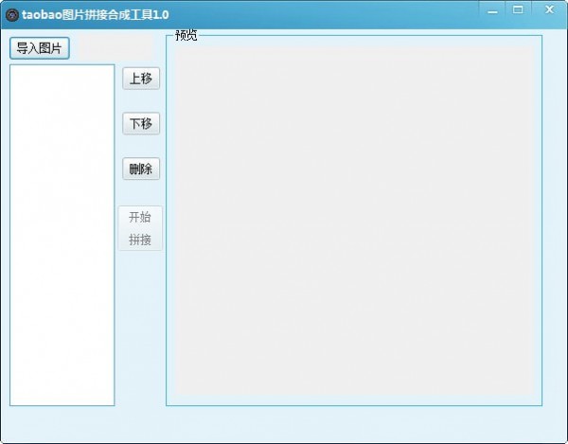Screen dimensions: 568x444
Task: Move the selected image down with 下移
Action: [141, 124]
